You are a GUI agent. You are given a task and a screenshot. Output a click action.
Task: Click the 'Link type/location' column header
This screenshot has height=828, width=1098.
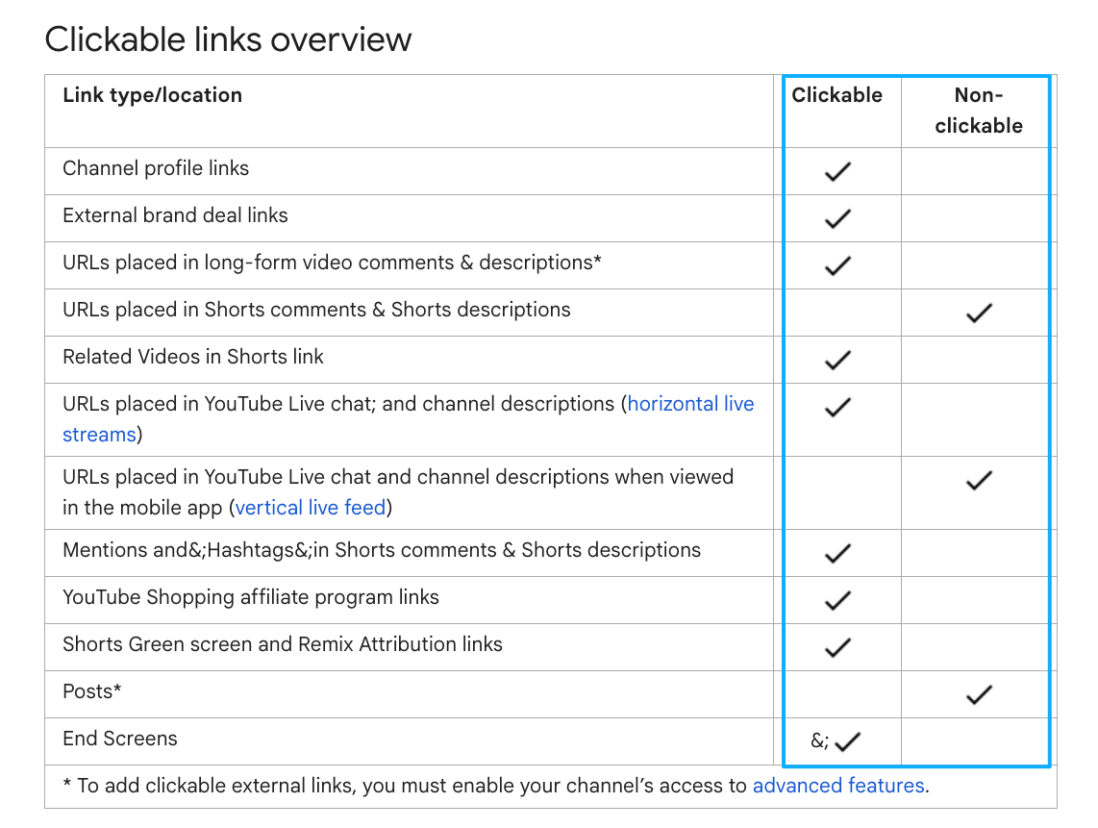point(153,95)
